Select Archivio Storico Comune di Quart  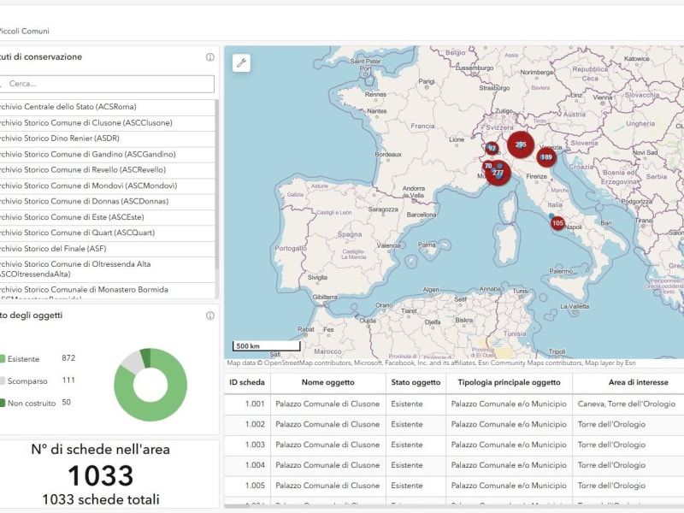(107, 233)
